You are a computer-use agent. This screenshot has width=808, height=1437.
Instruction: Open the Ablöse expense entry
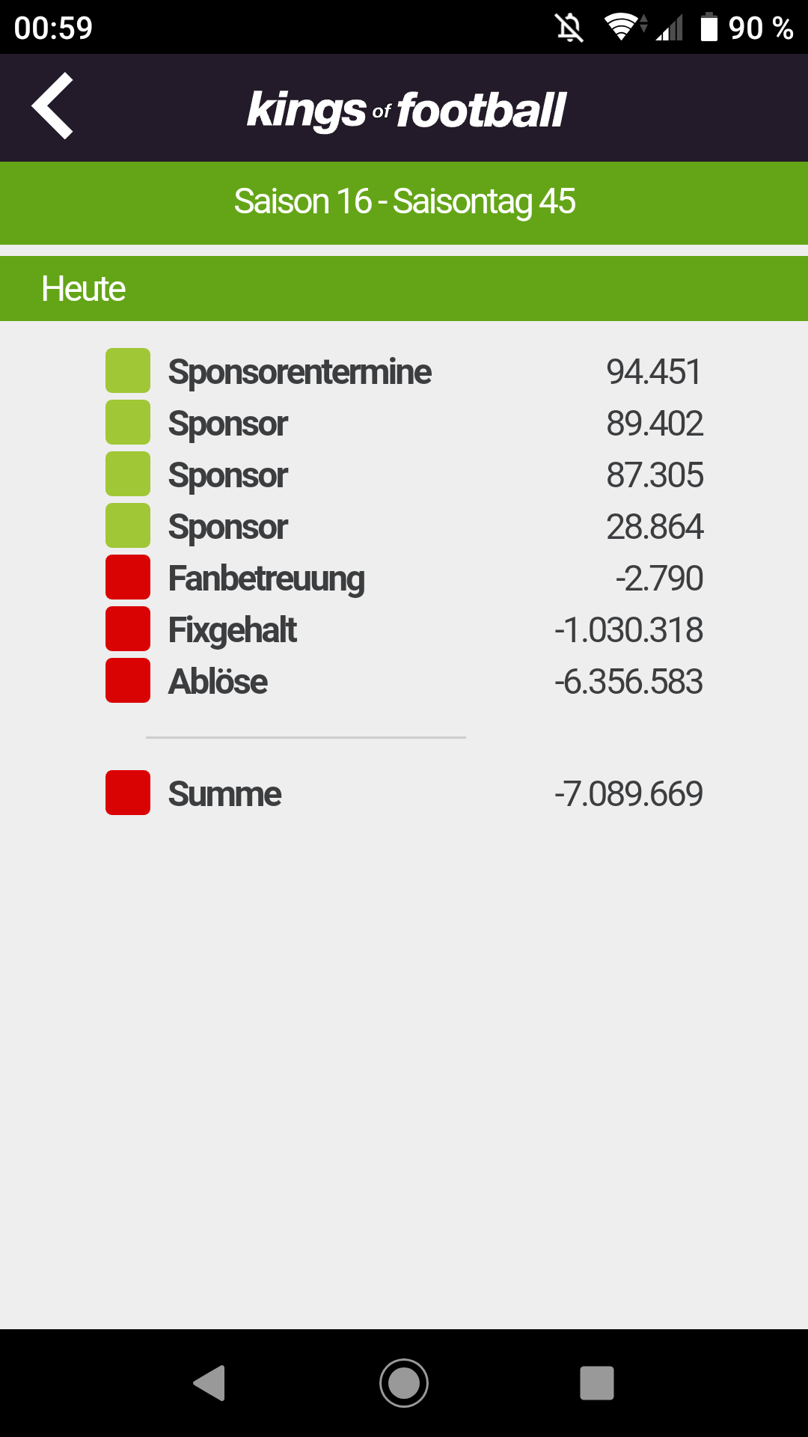click(404, 681)
